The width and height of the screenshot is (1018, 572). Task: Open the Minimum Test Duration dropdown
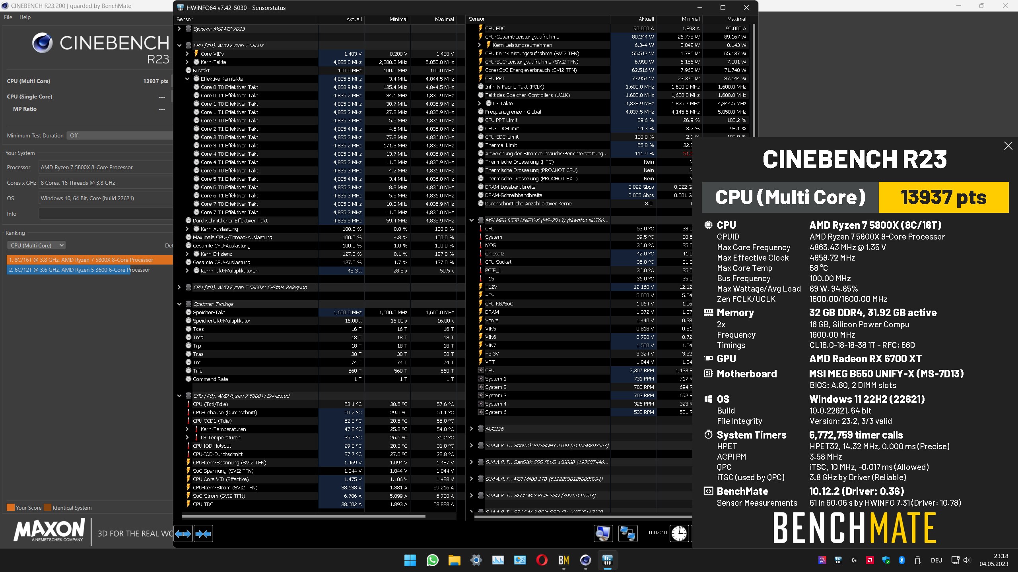coord(119,135)
